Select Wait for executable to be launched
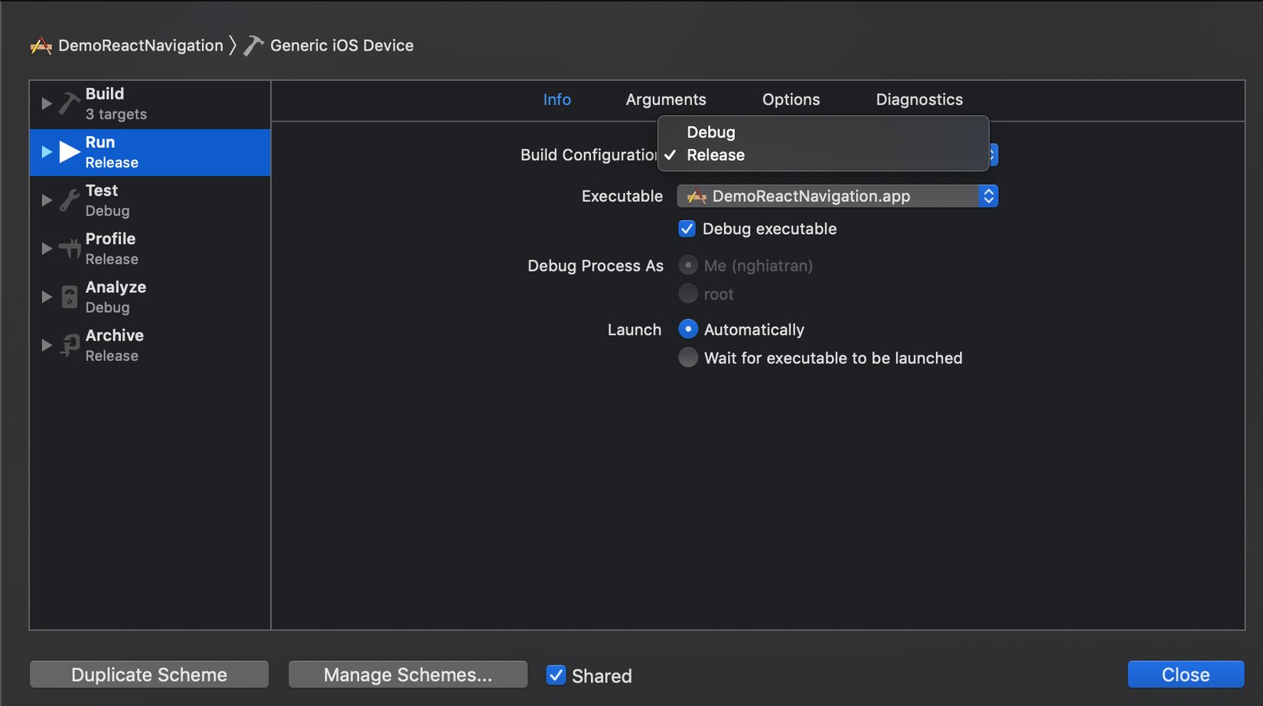 688,358
